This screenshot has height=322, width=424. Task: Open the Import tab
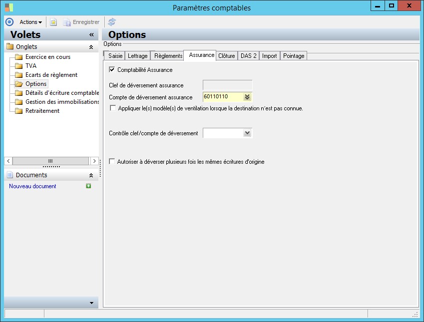point(269,56)
